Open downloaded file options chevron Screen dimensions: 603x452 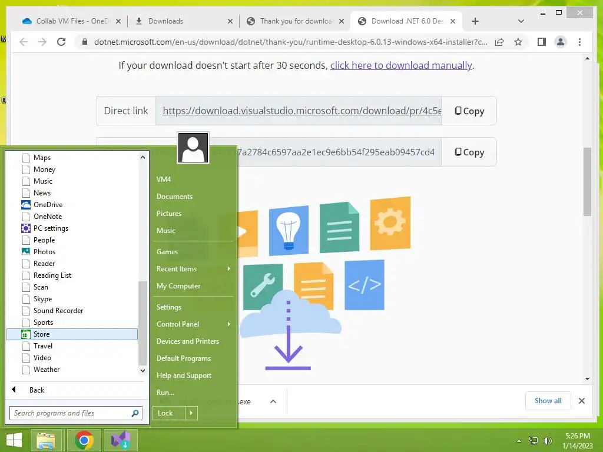click(x=273, y=401)
